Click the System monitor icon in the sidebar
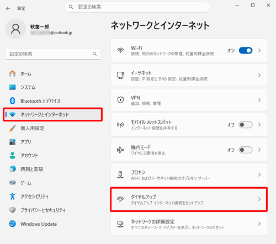Image resolution: width=276 pixels, height=244 pixels. [x=12, y=87]
